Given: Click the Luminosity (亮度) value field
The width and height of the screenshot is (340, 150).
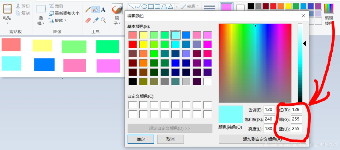Looking at the screenshot, I should pyautogui.click(x=269, y=129).
